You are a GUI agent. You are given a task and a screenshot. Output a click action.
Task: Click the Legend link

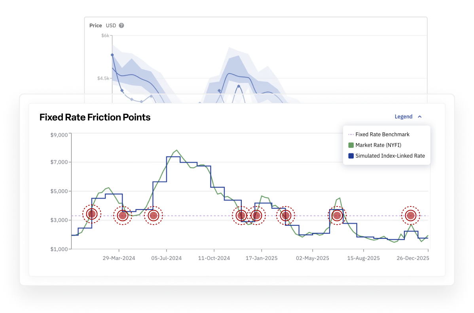[x=404, y=117]
